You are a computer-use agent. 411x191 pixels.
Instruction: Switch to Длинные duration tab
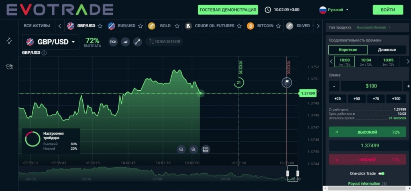(387, 50)
